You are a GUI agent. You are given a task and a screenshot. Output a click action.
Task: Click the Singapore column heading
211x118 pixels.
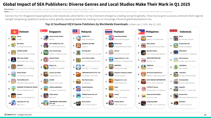[x=55, y=32]
